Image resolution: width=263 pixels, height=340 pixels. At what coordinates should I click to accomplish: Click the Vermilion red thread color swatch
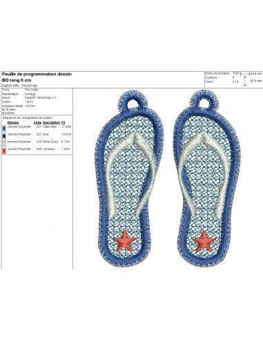point(4,151)
